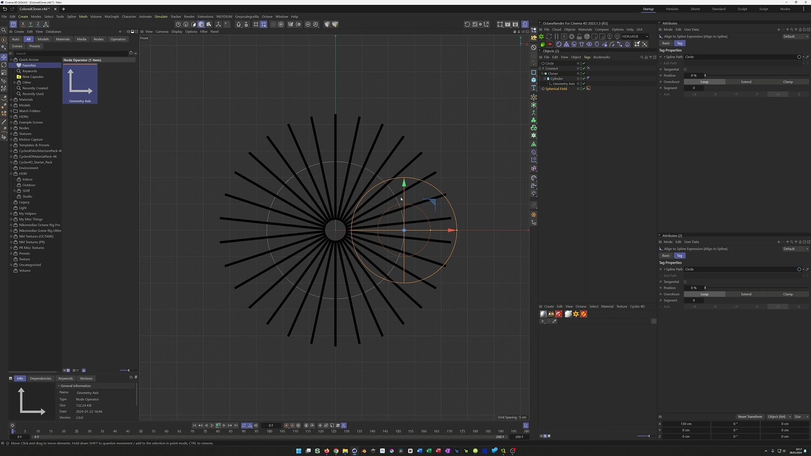Open Windows Start menu
This screenshot has height=456, width=811.
[x=298, y=451]
